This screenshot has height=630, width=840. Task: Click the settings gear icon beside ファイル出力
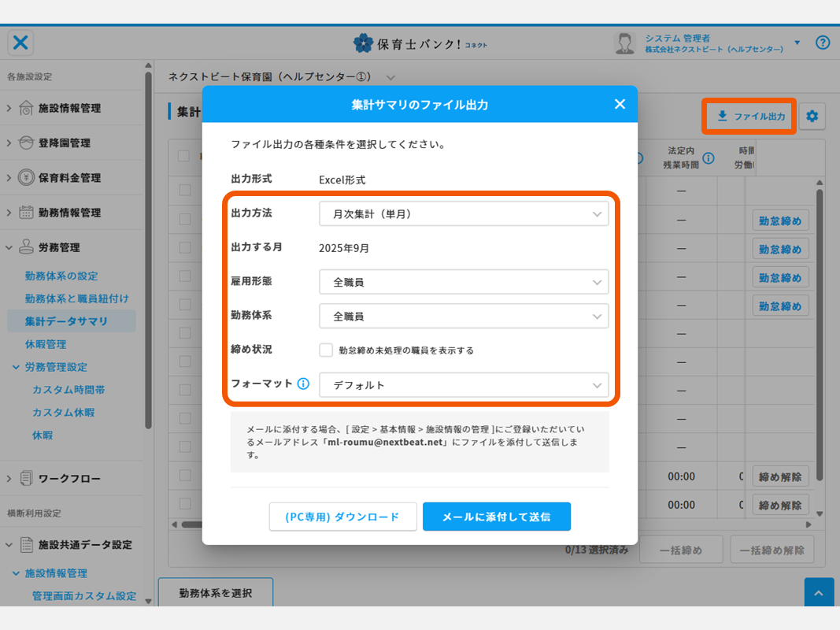(x=812, y=117)
